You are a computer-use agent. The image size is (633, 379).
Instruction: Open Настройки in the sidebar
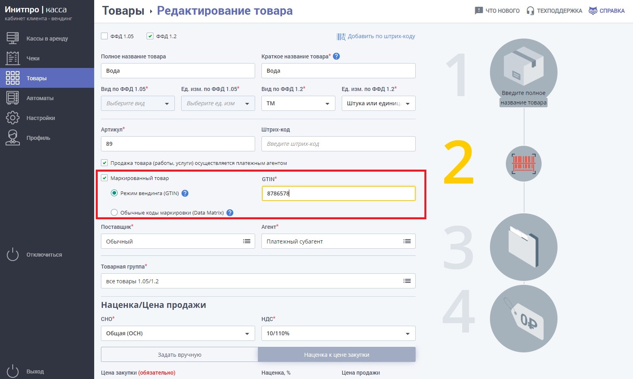[x=47, y=118]
